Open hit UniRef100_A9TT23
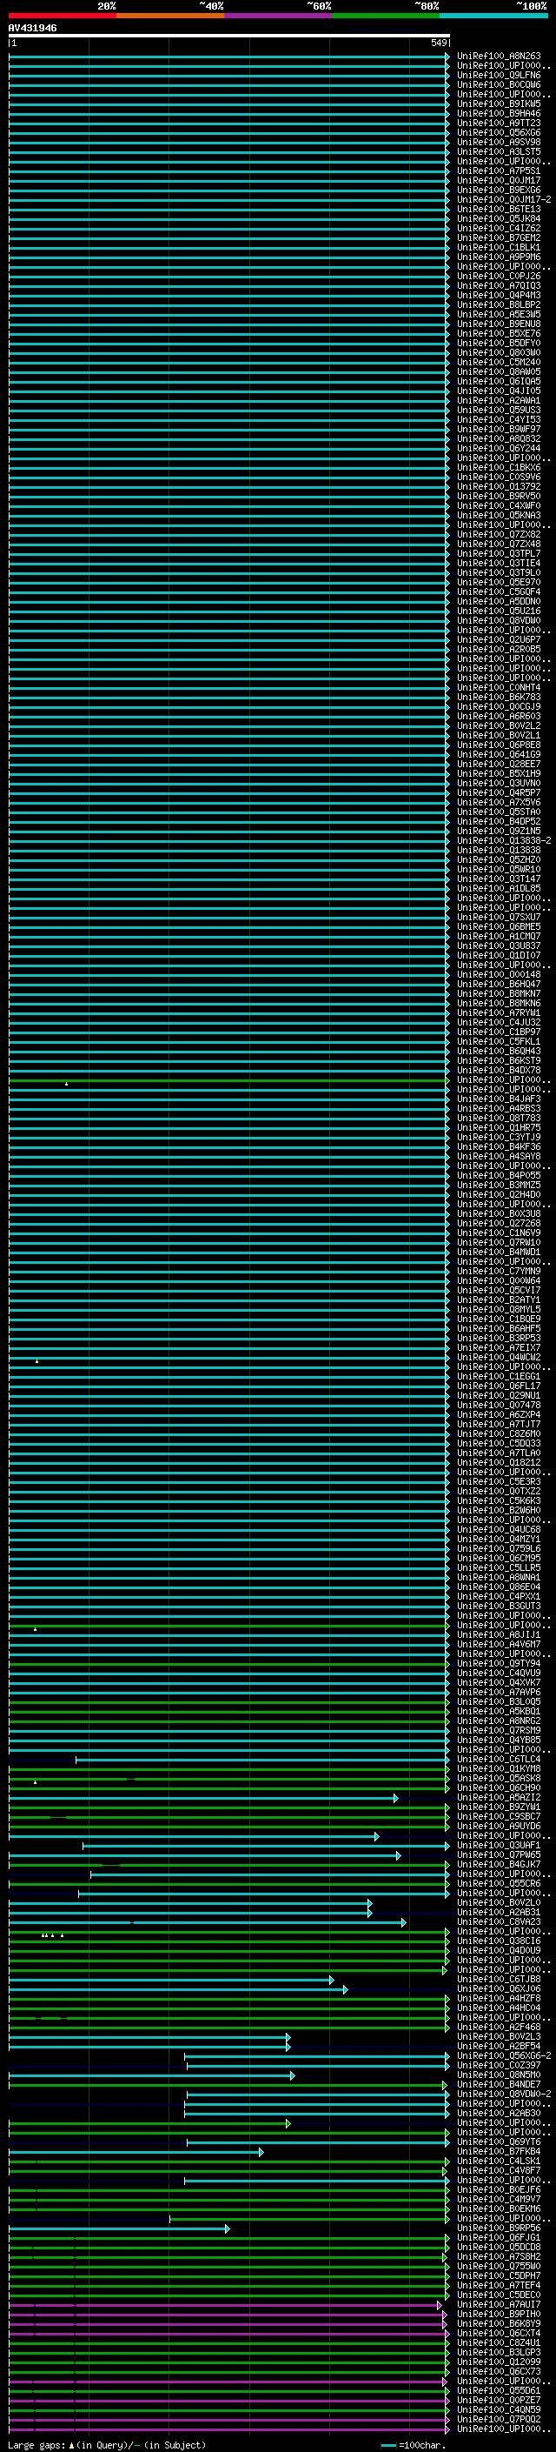 tap(499, 123)
